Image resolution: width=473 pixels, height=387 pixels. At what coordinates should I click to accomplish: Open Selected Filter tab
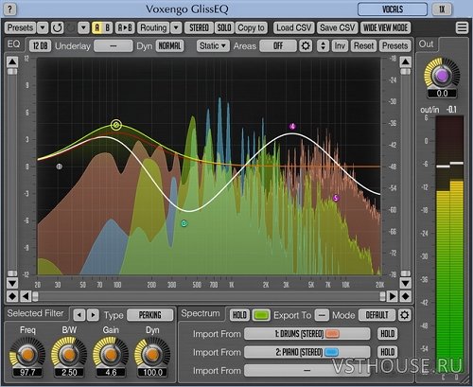point(36,313)
